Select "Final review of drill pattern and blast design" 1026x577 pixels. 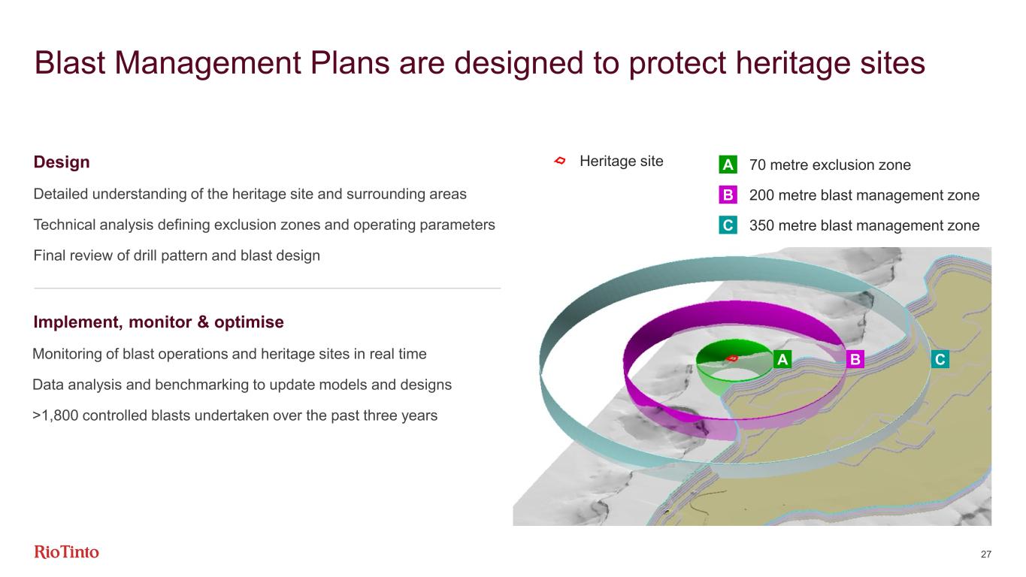pos(177,255)
